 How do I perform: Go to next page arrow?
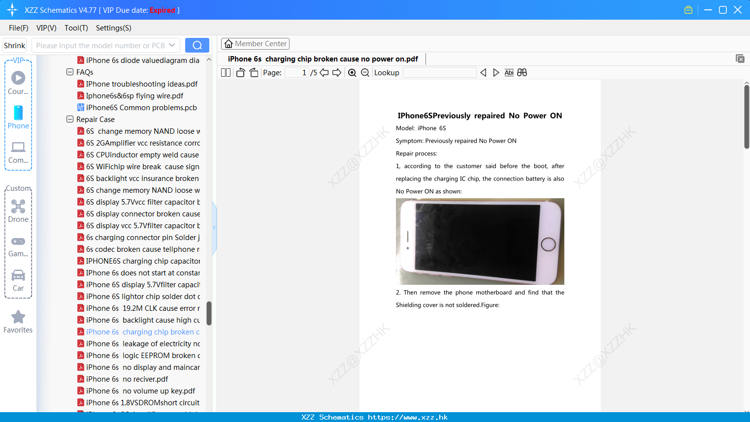[337, 72]
